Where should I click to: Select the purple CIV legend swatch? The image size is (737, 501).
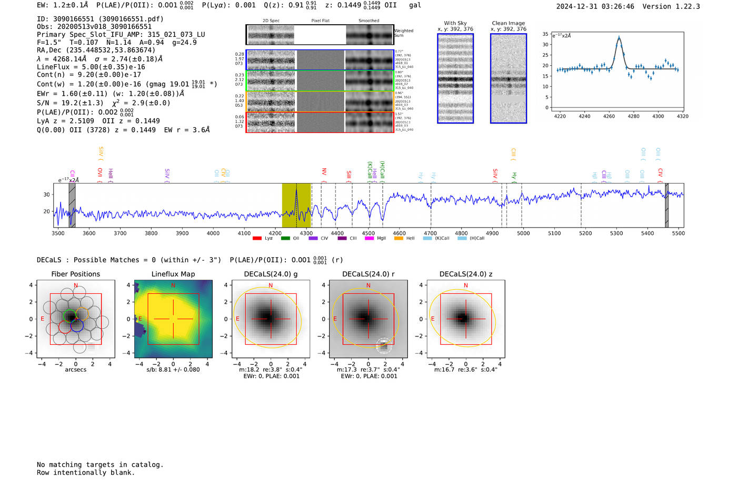313,239
